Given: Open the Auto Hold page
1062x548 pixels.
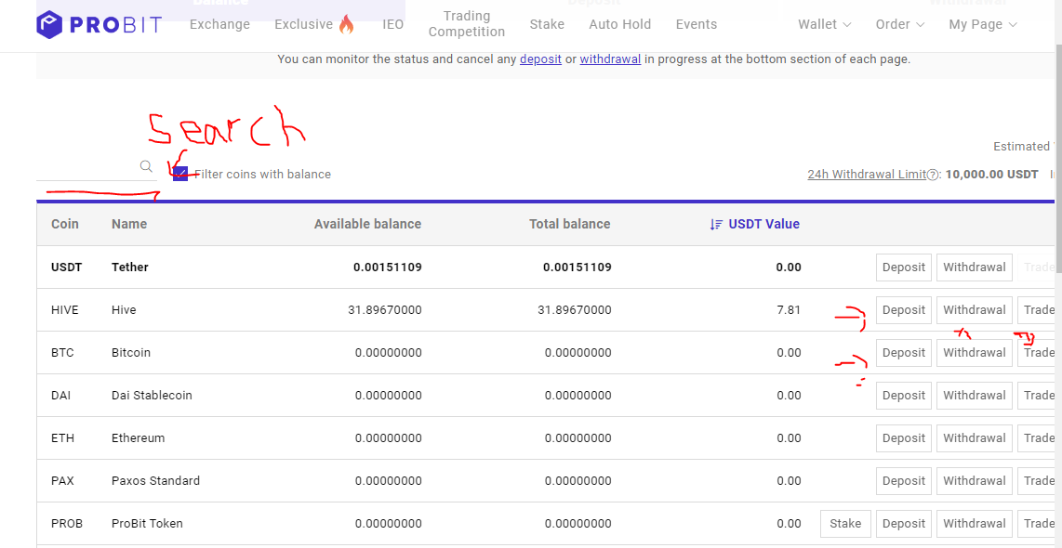Looking at the screenshot, I should point(619,24).
